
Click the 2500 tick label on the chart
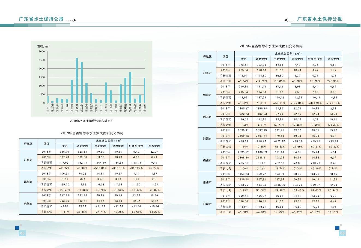(41, 60)
